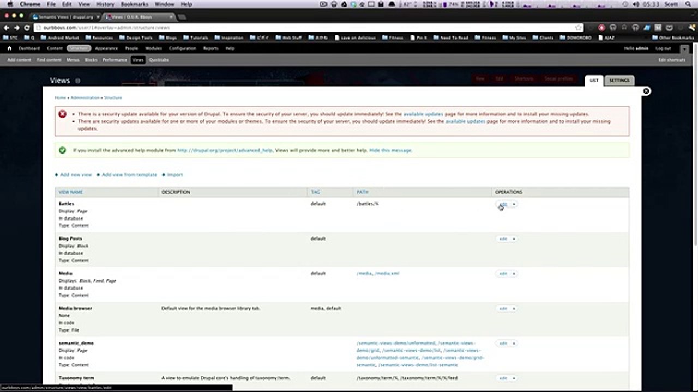Click the Log out link
This screenshot has width=698, height=392.
(x=663, y=48)
